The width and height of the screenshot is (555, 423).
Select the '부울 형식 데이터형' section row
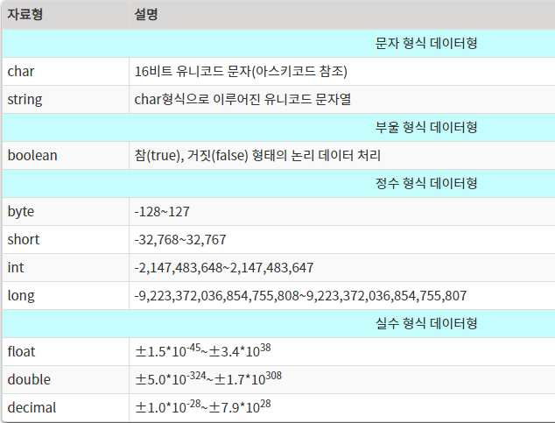278,128
